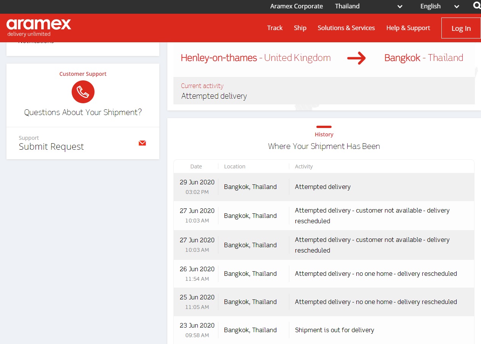
Task: Expand the Thailand country dropdown
Action: [369, 6]
